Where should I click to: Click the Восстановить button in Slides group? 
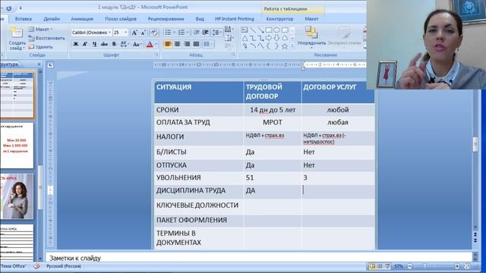coord(47,38)
